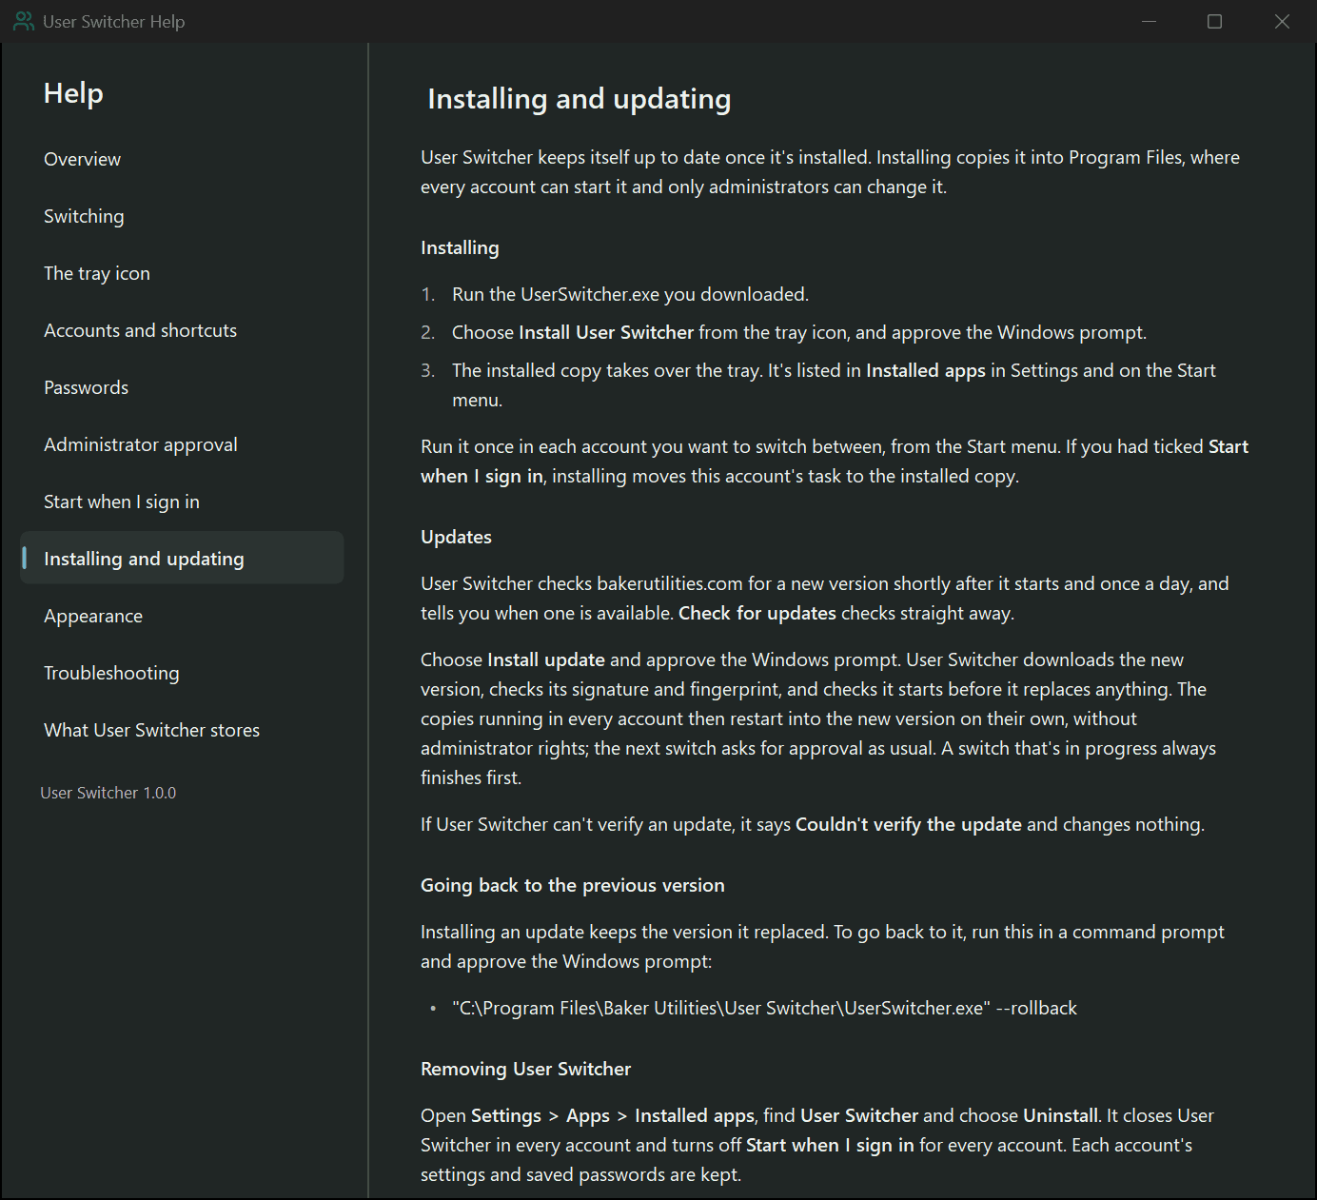
Task: Open the Passwords help topic
Action: tap(182, 387)
